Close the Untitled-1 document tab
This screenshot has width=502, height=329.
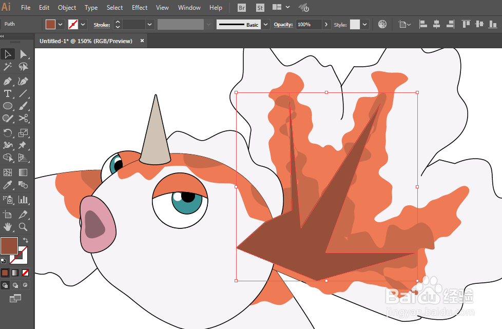(x=142, y=41)
